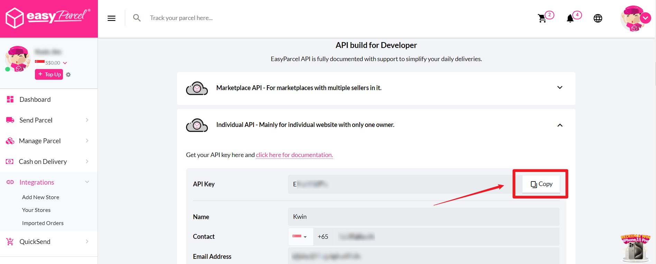Copy the API key
The image size is (656, 264).
(541, 184)
